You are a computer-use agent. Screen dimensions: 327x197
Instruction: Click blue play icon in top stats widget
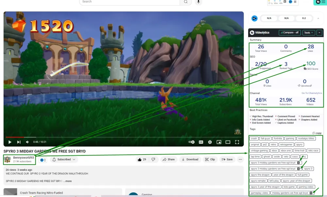[290, 2]
